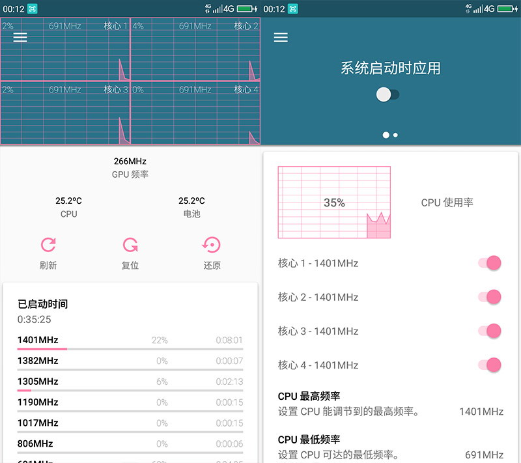This screenshot has height=463, width=521.
Task: Toggle core 核心 4 - 1401MHz off
Action: point(489,365)
